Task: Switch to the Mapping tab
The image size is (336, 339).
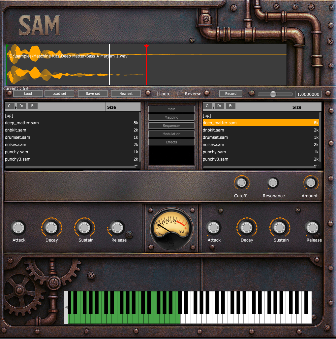Action: pyautogui.click(x=171, y=117)
